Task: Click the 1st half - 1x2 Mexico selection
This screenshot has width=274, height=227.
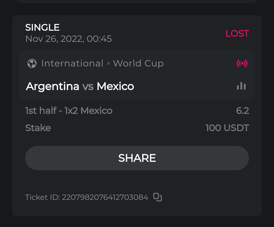Action: click(x=69, y=111)
